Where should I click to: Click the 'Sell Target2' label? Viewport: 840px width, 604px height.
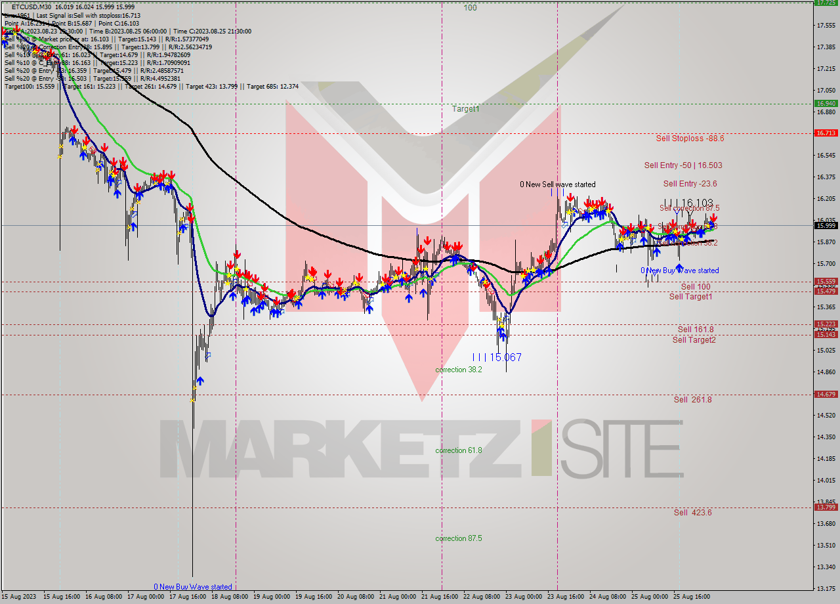694,340
